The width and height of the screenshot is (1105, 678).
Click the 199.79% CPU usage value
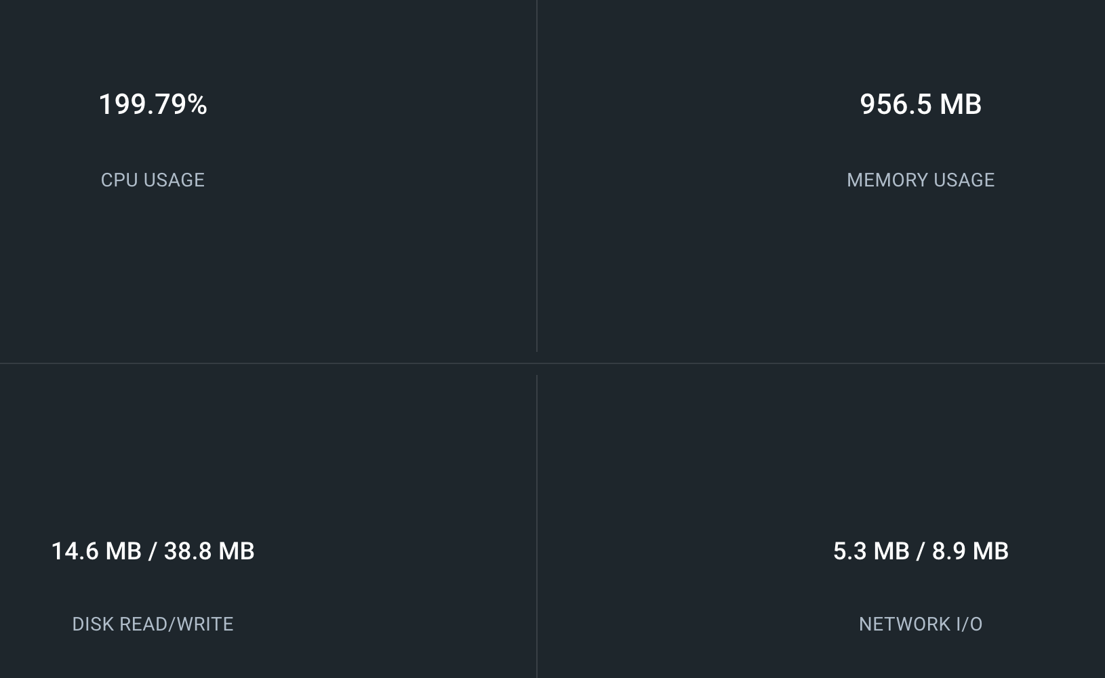pos(153,104)
